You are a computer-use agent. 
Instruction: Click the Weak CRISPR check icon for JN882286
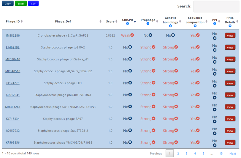(132, 35)
